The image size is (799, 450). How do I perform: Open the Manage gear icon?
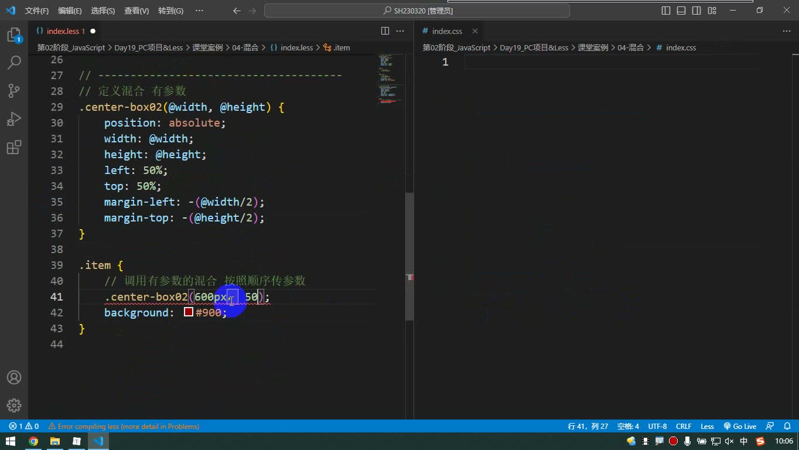coord(14,405)
